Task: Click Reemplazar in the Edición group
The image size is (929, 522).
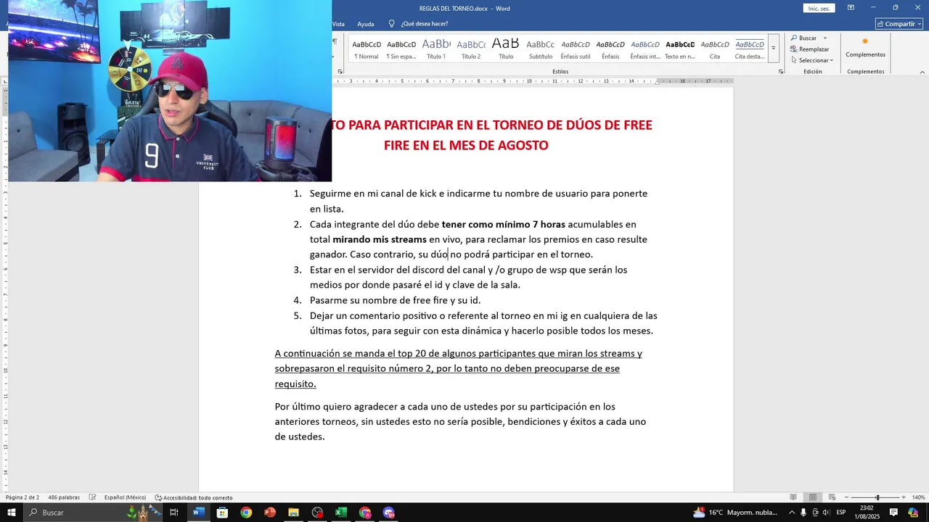Action: pyautogui.click(x=810, y=49)
